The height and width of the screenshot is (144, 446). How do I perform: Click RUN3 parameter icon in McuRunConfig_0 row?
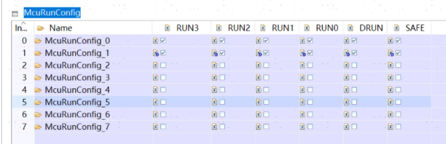click(x=156, y=41)
